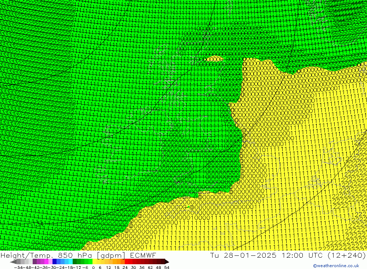This screenshot has height=269, width=367.
Task: Click the '24' value on the legend scale
Action: click(125, 268)
